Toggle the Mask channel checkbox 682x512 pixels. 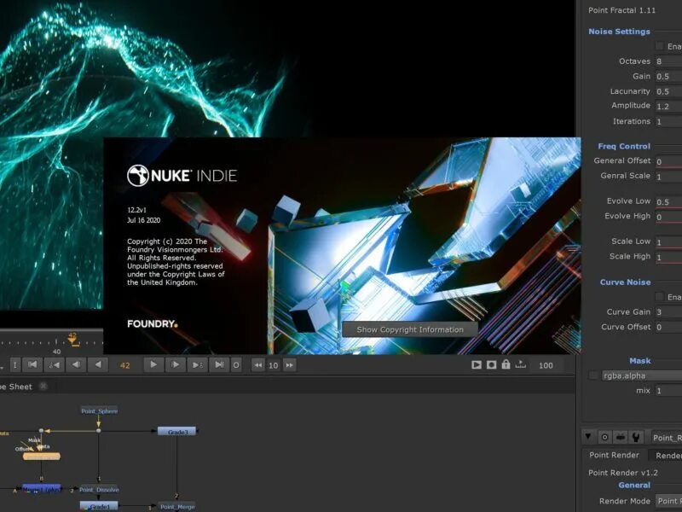pyautogui.click(x=593, y=375)
